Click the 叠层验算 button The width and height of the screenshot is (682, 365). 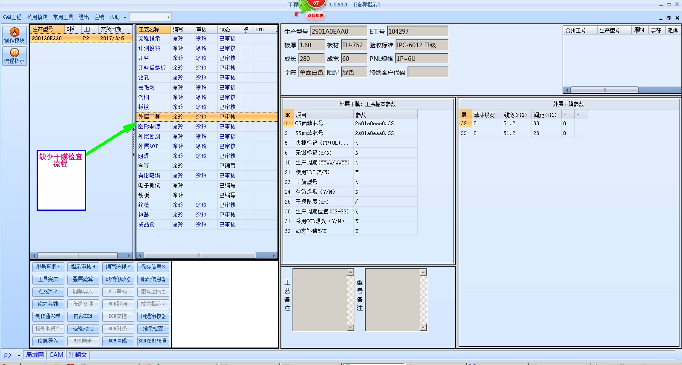point(83,279)
